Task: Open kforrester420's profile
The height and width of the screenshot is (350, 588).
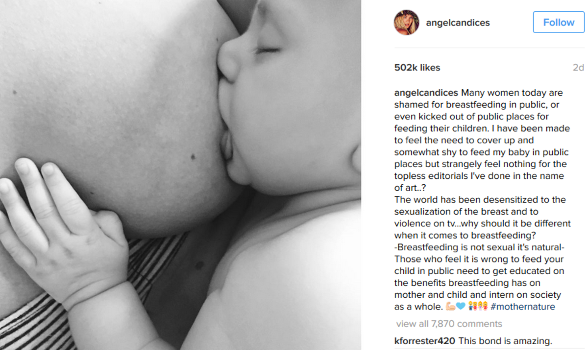Action: [x=424, y=341]
